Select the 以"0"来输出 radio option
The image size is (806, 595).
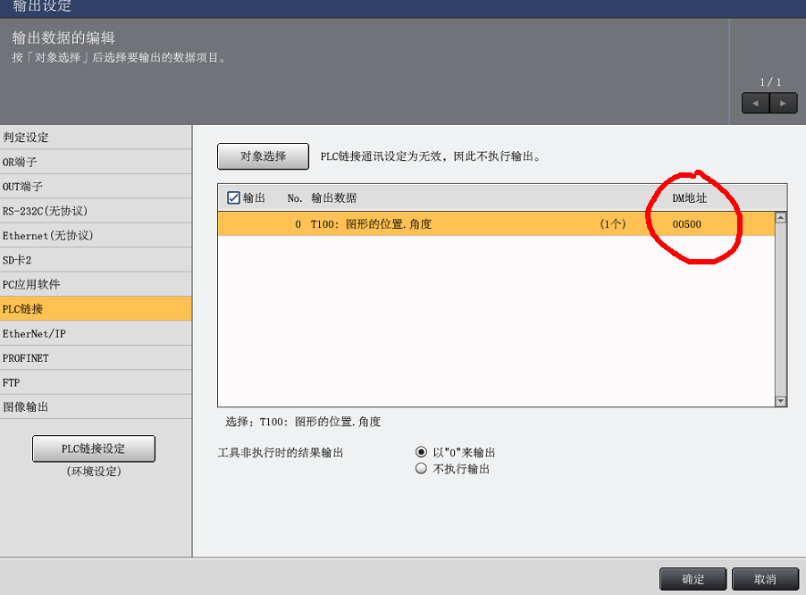[x=421, y=453]
